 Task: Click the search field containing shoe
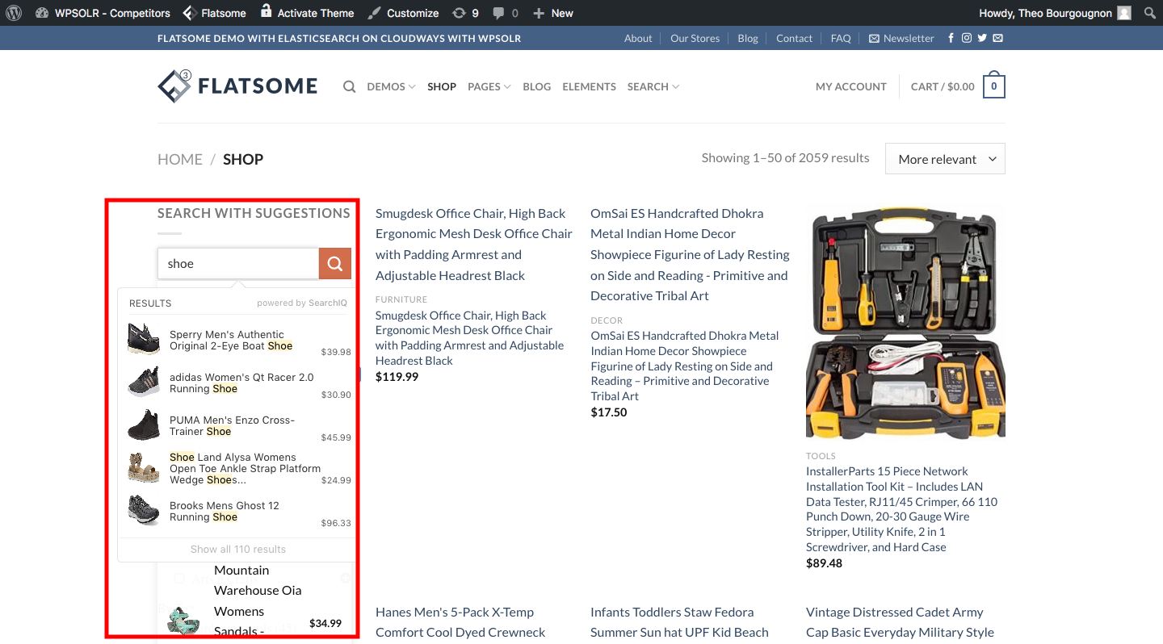click(238, 263)
